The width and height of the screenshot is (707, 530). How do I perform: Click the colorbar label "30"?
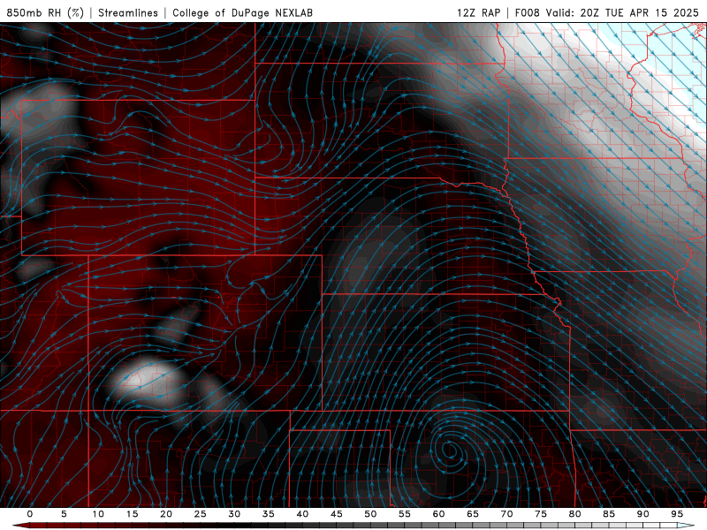[234, 514]
